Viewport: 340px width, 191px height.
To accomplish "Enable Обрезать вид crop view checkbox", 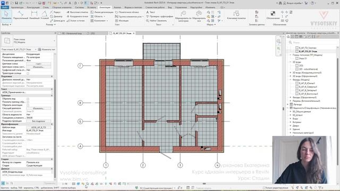I will (28, 99).
